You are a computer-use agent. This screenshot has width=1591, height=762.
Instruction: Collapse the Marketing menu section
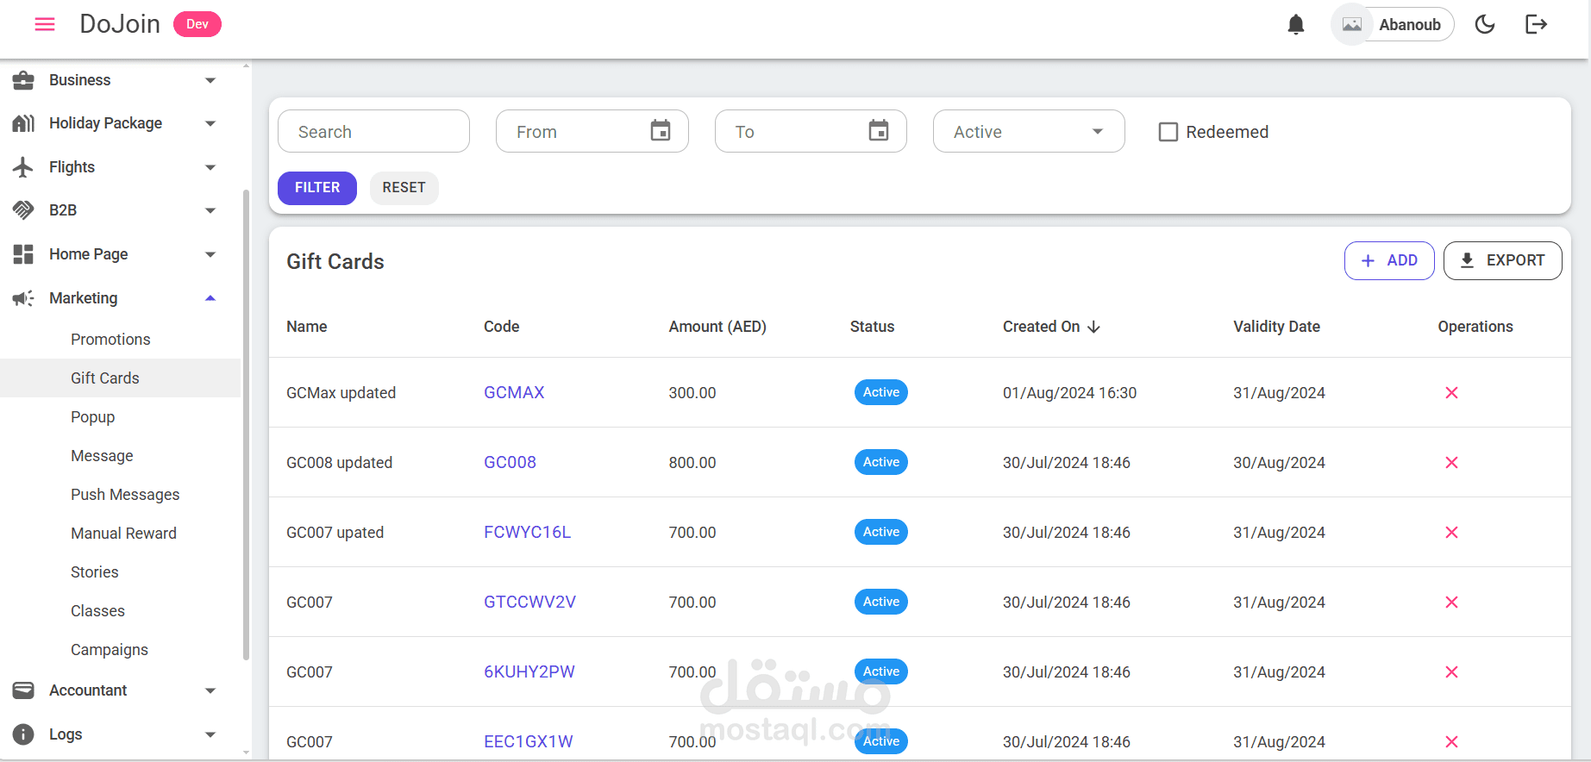coord(210,298)
